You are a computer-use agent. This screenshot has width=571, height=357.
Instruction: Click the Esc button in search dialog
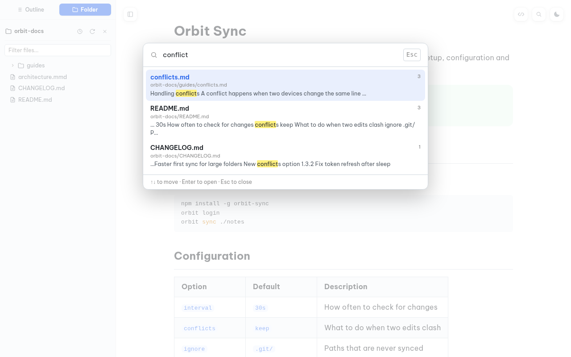(412, 54)
